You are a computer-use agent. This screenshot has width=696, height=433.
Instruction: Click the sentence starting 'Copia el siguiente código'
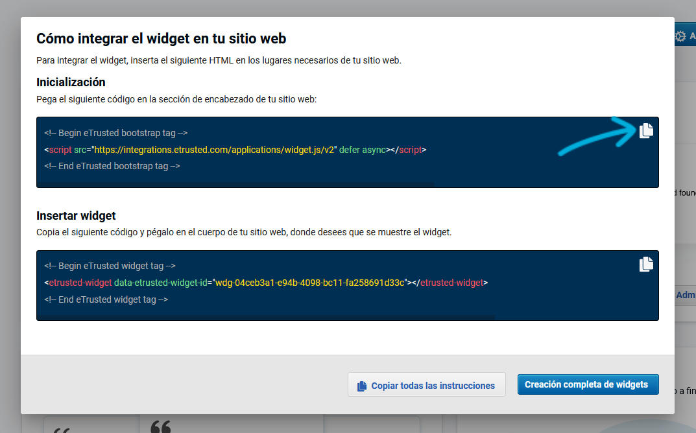point(244,232)
